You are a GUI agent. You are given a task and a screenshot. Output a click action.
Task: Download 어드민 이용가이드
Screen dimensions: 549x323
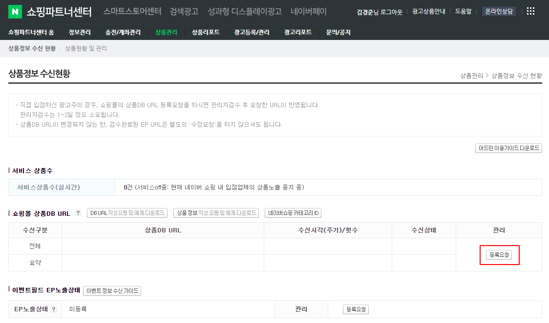click(509, 148)
